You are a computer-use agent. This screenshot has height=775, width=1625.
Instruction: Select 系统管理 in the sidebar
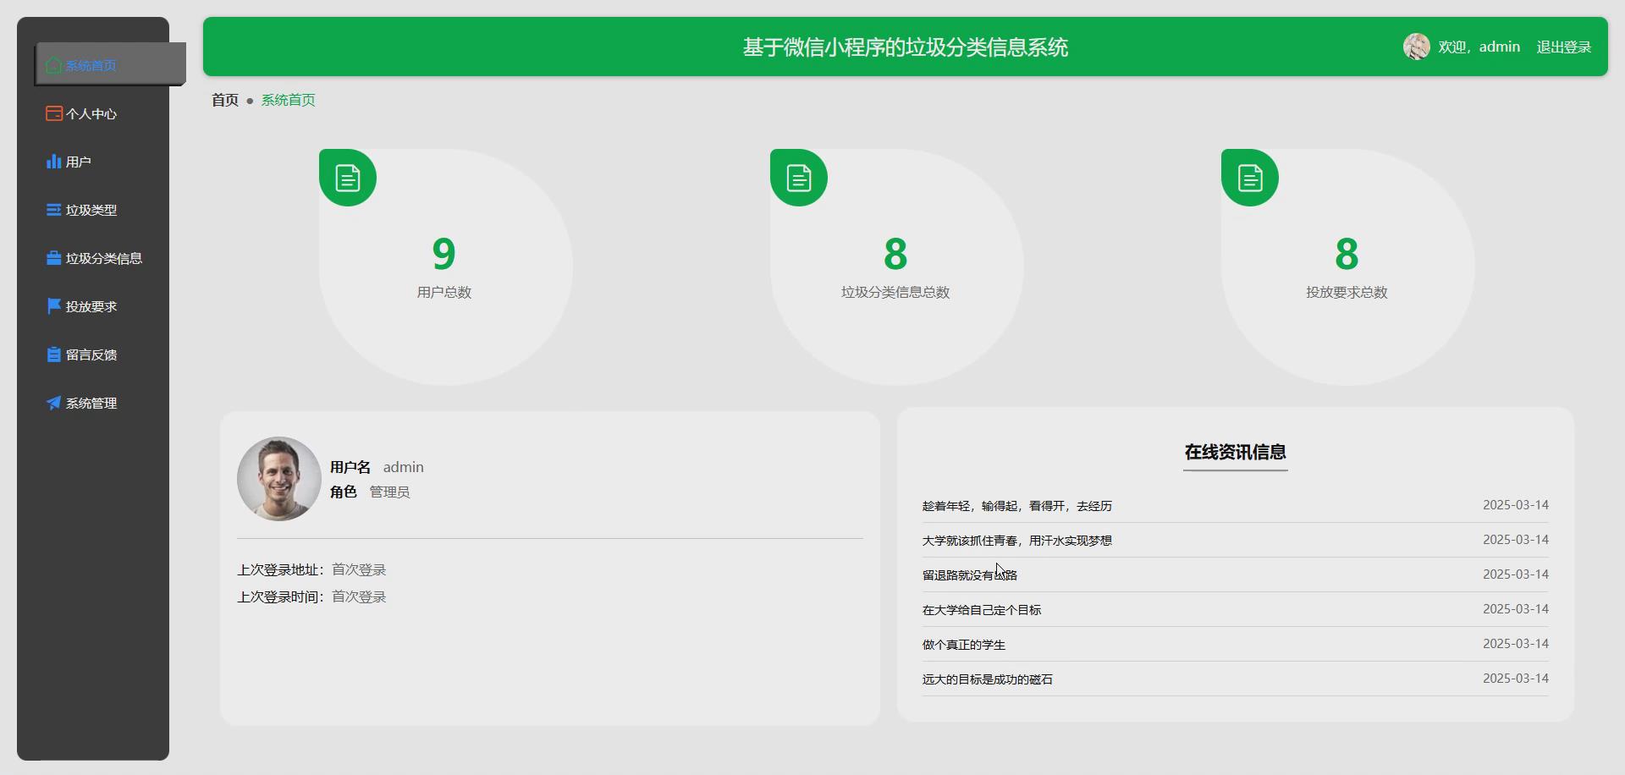point(92,403)
